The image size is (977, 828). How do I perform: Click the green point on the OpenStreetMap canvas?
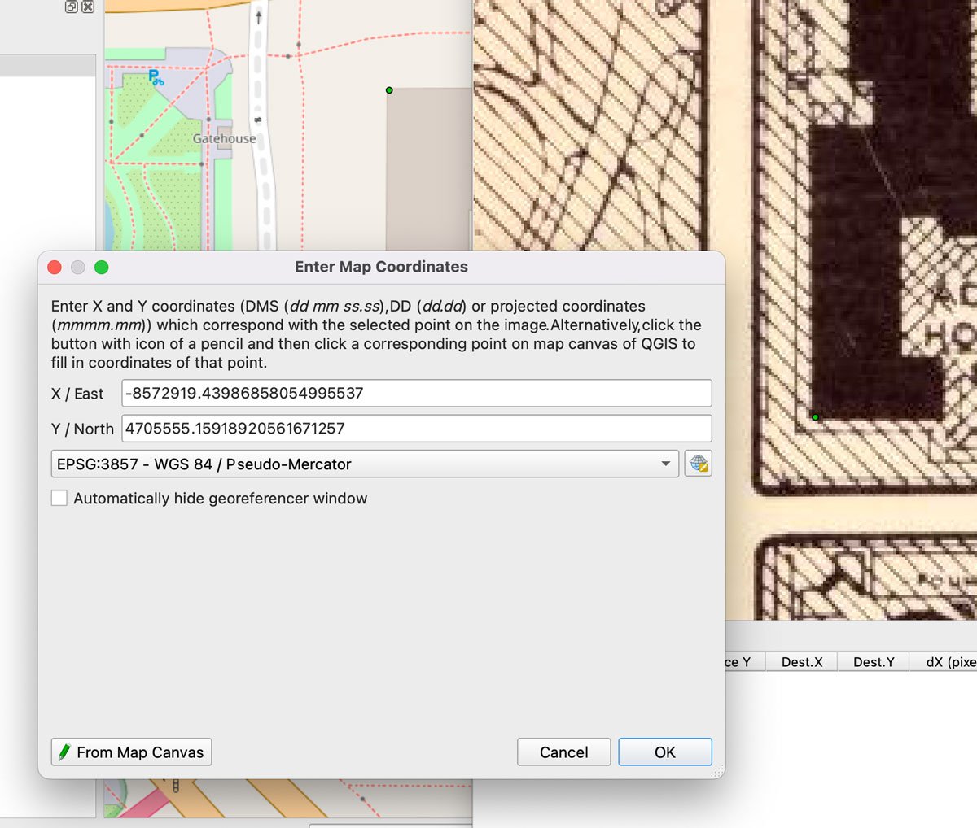[x=389, y=90]
